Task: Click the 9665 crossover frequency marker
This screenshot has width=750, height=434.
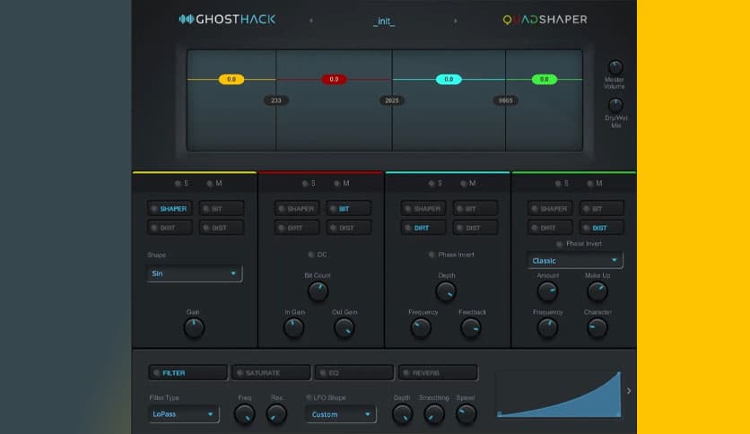Action: pyautogui.click(x=506, y=100)
